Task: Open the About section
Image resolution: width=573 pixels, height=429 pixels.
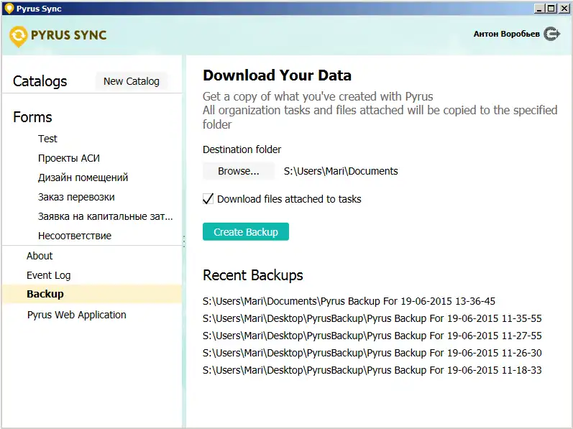Action: [x=40, y=256]
